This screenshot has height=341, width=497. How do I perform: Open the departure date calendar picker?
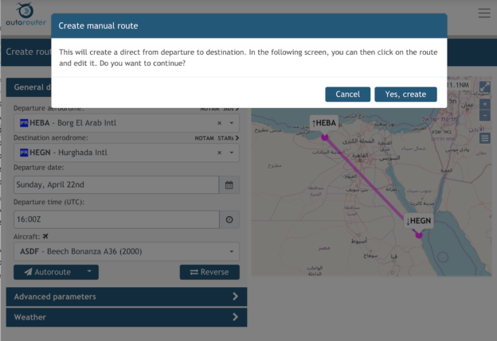point(229,185)
